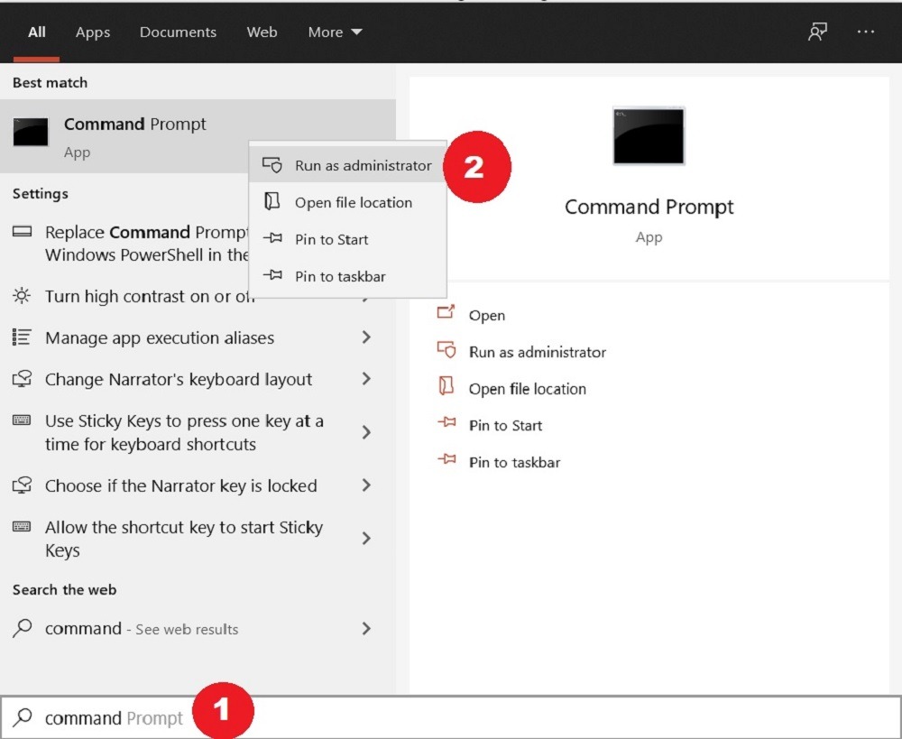Expand Change Narrator's keyboard layout chevron
902x739 pixels.
click(366, 379)
